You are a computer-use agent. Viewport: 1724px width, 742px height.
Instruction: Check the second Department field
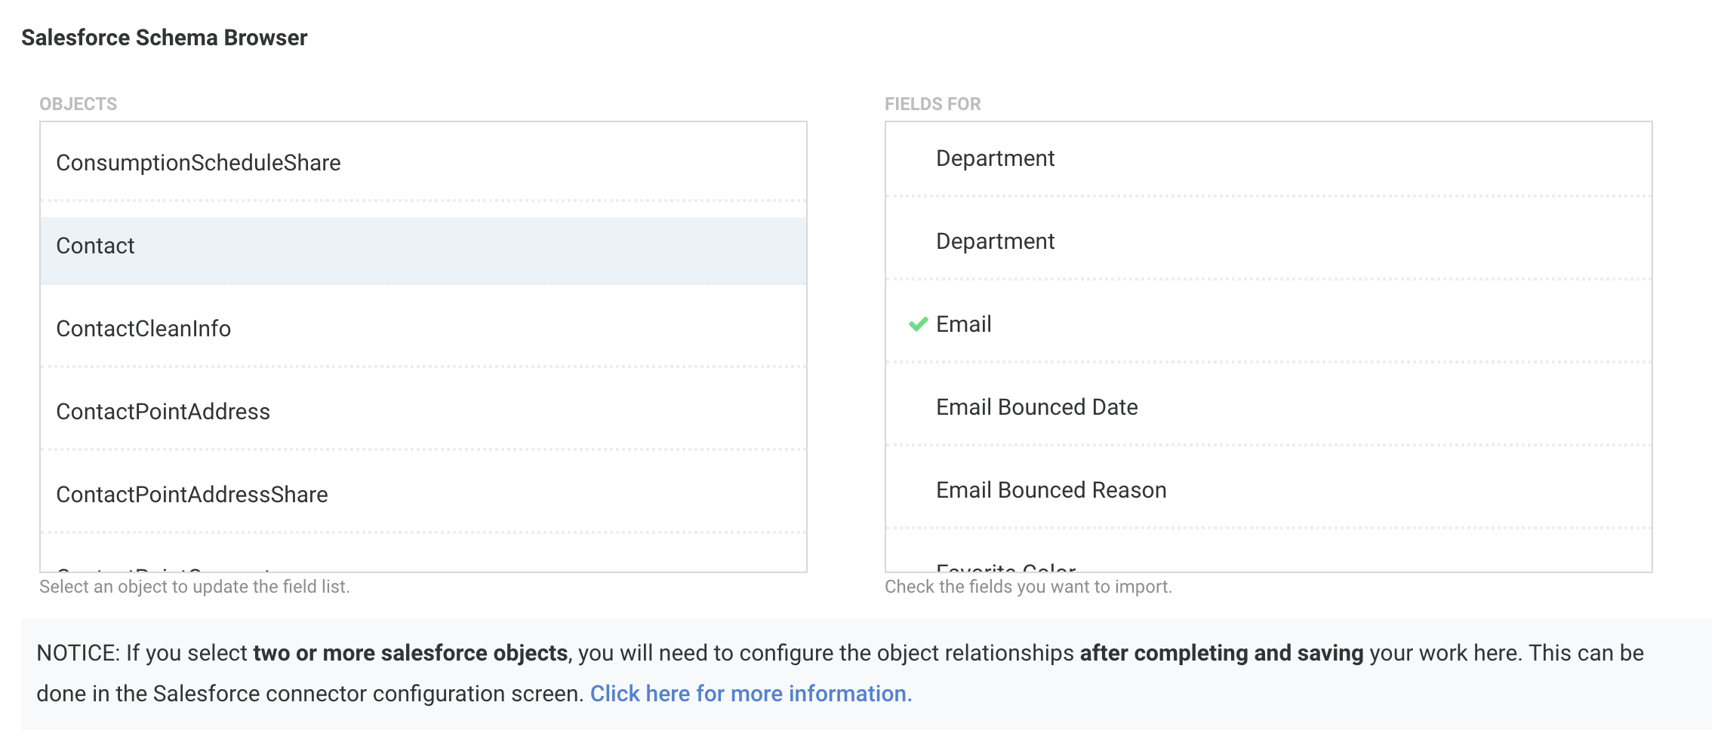click(x=995, y=241)
